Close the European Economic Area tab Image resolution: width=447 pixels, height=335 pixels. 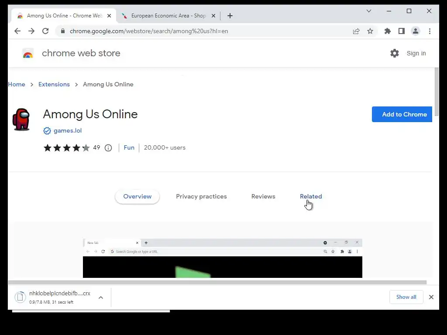coord(213,16)
